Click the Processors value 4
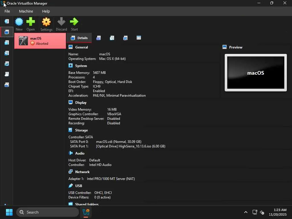 [x=94, y=77]
